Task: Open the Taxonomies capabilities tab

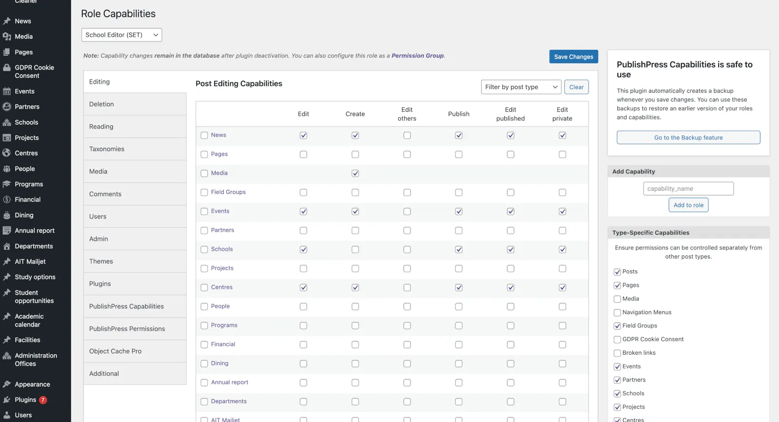Action: tap(135, 149)
